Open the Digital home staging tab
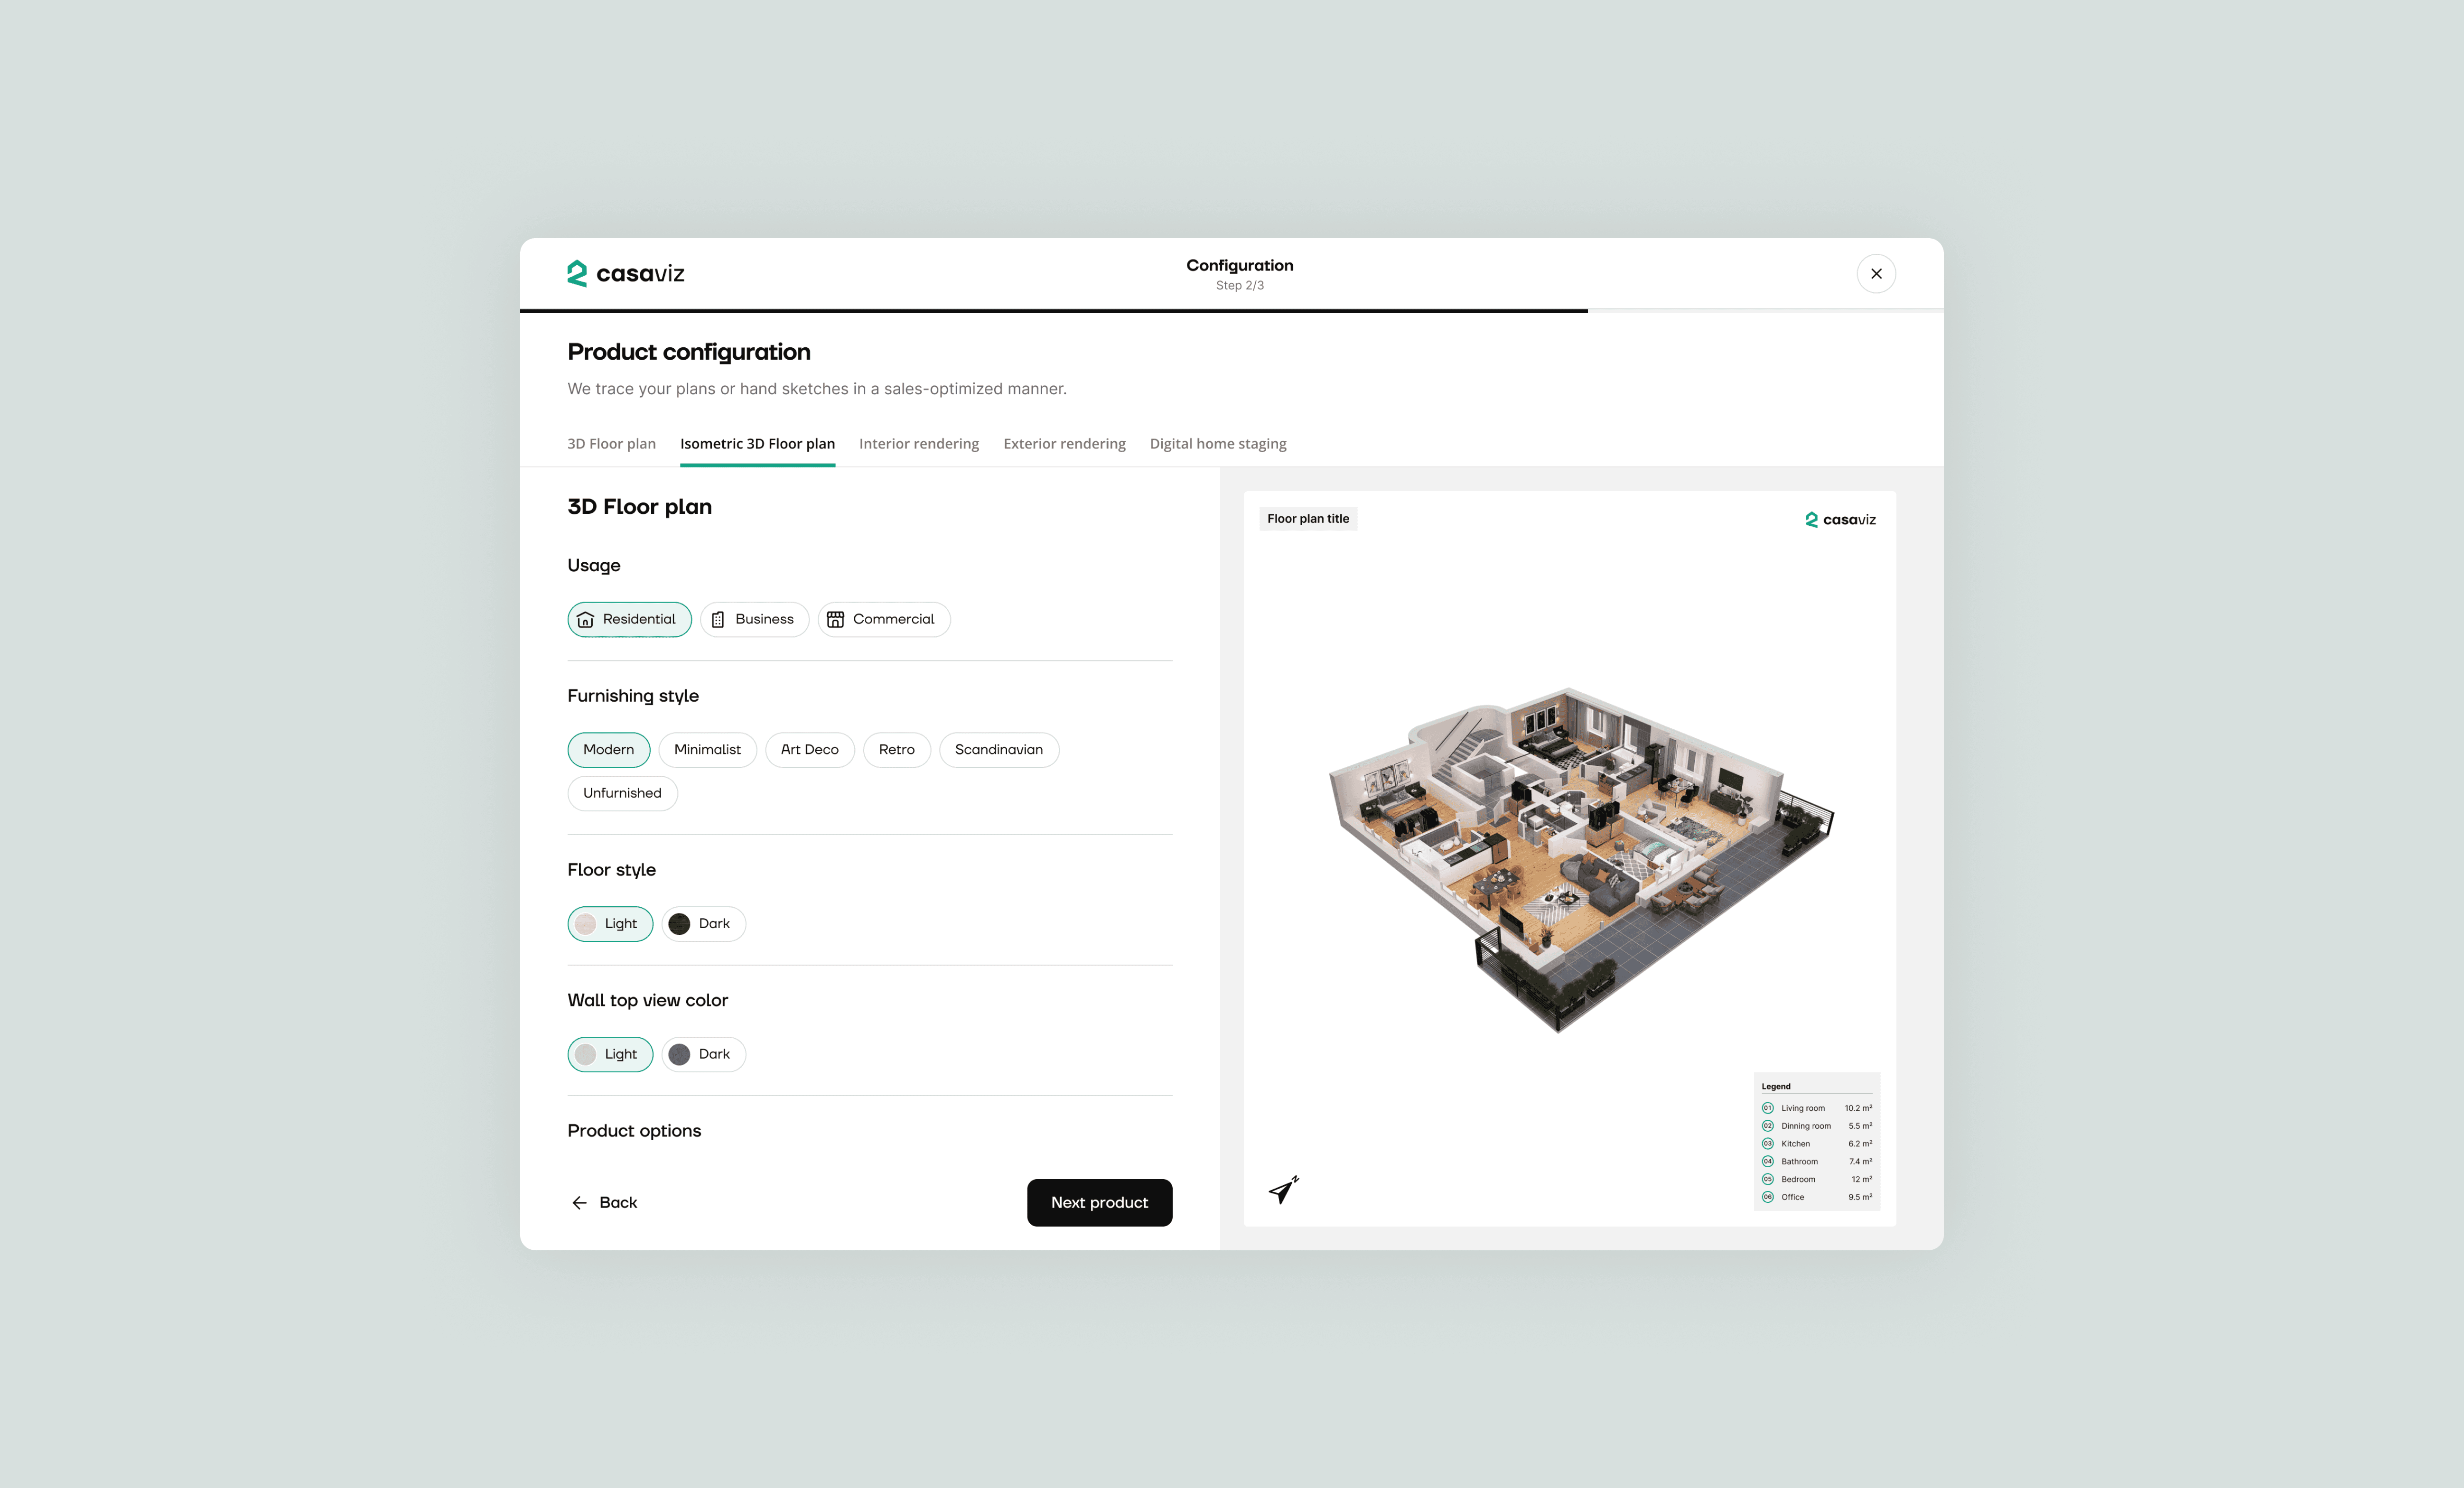 [1217, 444]
